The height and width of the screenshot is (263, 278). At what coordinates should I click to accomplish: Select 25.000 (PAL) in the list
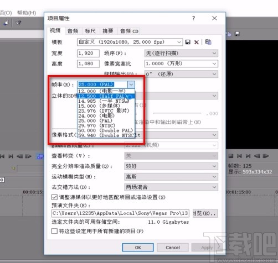click(x=106, y=120)
